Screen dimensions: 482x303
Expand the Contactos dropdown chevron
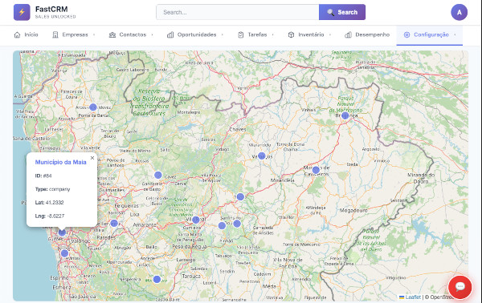[152, 34]
